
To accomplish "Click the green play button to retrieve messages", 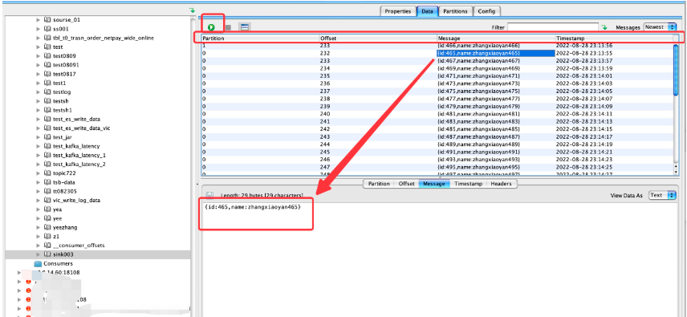I will 211,27.
